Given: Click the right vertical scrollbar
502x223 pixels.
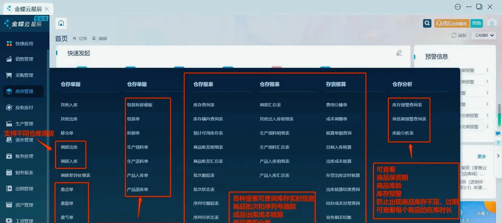Looking at the screenshot, I should [499, 115].
